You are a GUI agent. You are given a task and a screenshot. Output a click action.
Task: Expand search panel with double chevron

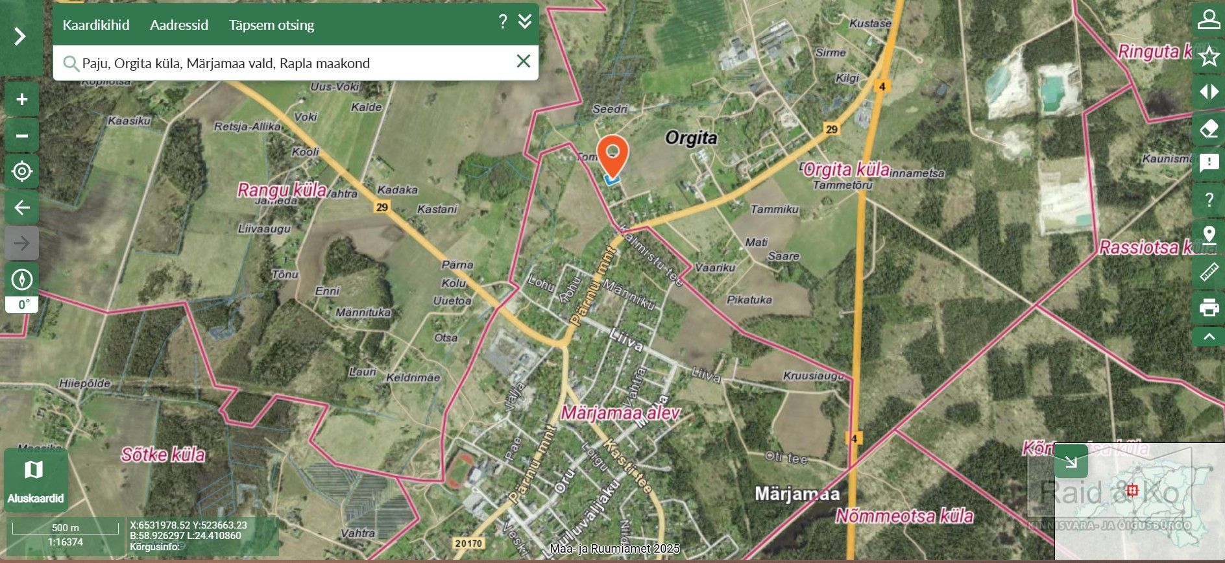coord(525,21)
